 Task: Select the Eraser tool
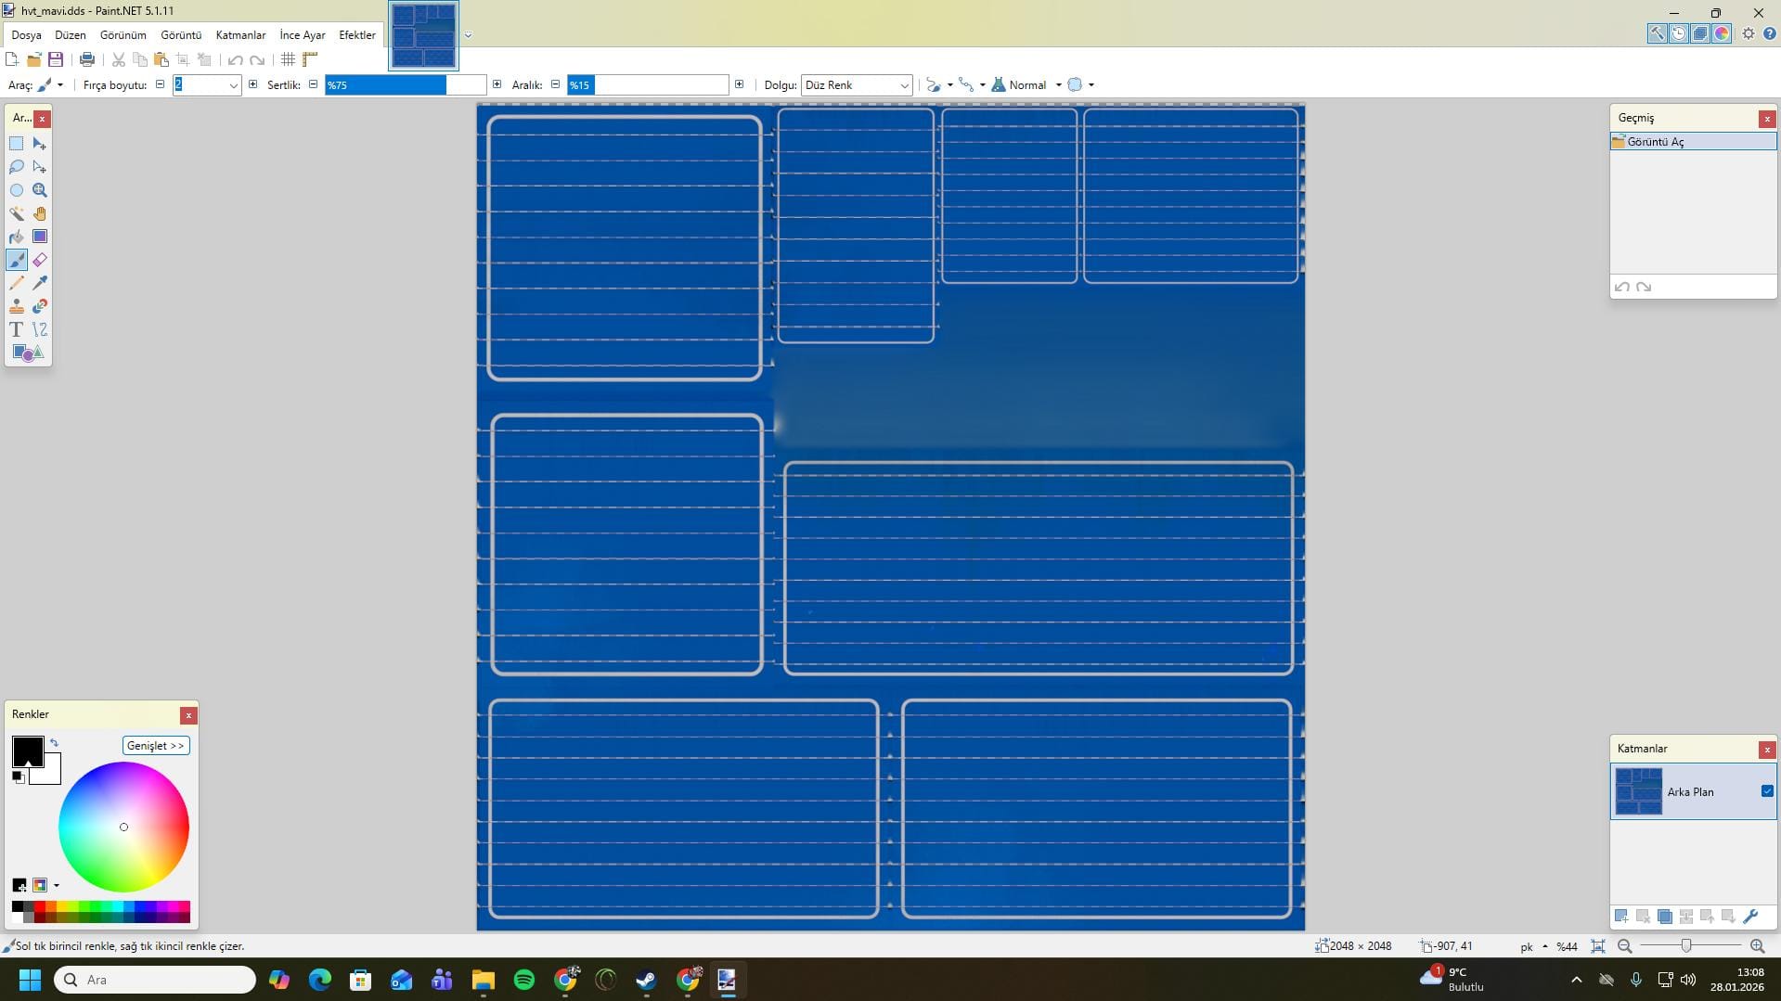pyautogui.click(x=40, y=260)
